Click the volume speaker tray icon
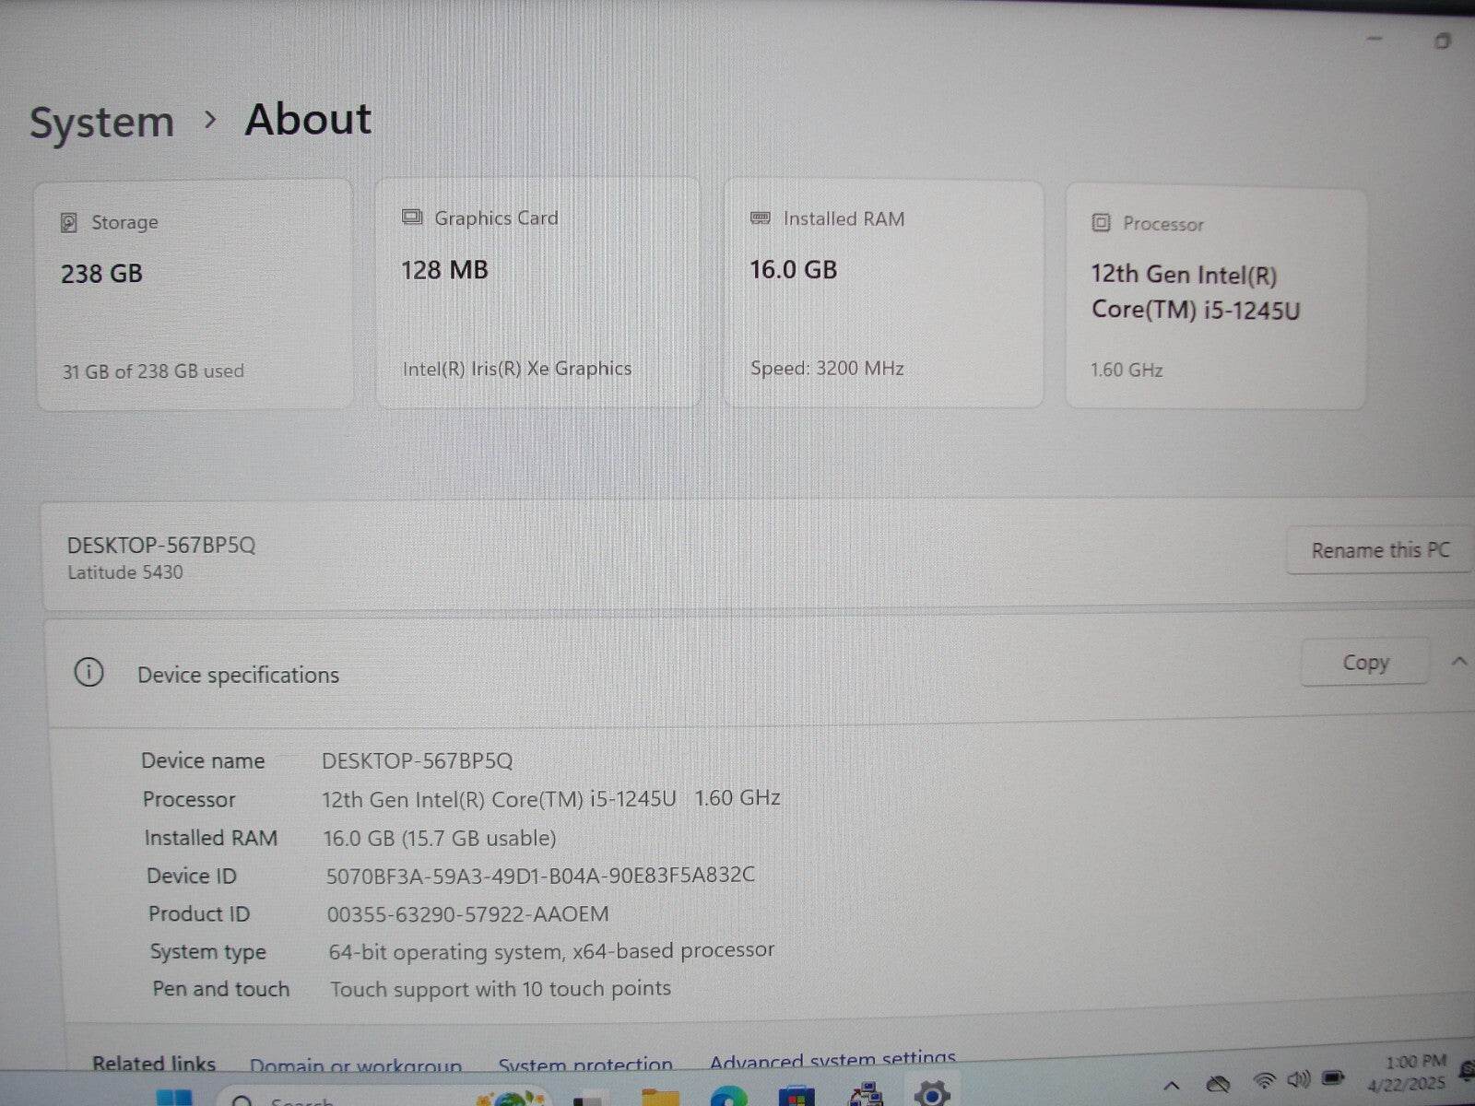 pyautogui.click(x=1298, y=1080)
